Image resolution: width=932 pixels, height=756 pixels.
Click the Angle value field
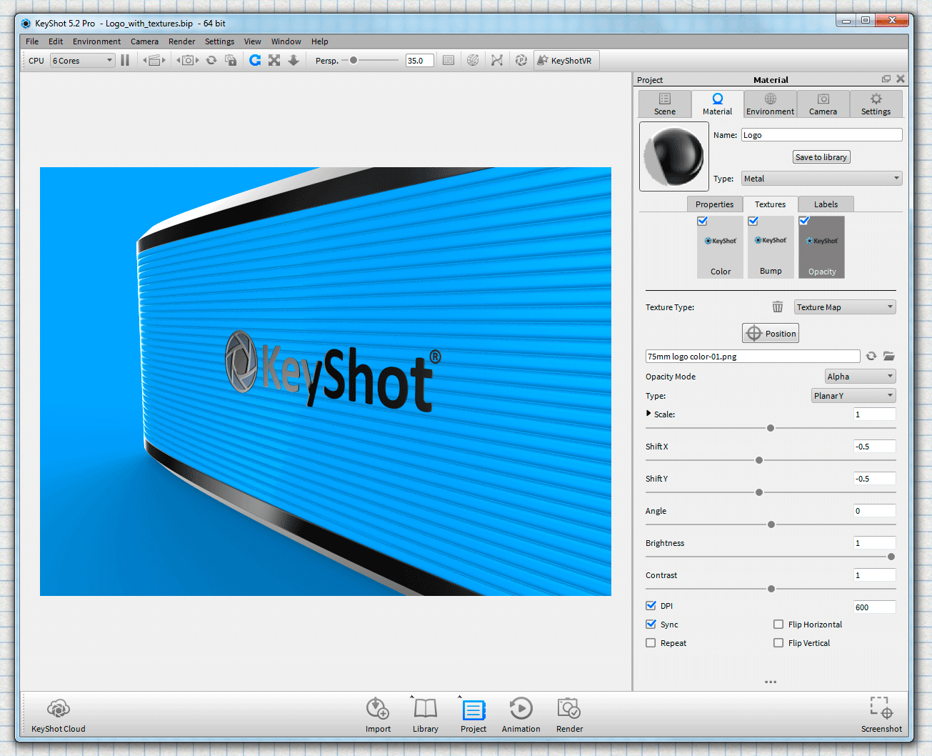875,511
